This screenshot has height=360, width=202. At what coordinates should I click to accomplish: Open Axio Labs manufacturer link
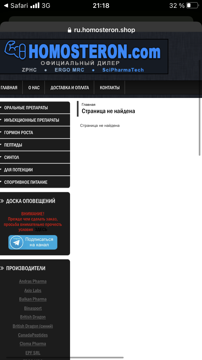click(x=33, y=290)
